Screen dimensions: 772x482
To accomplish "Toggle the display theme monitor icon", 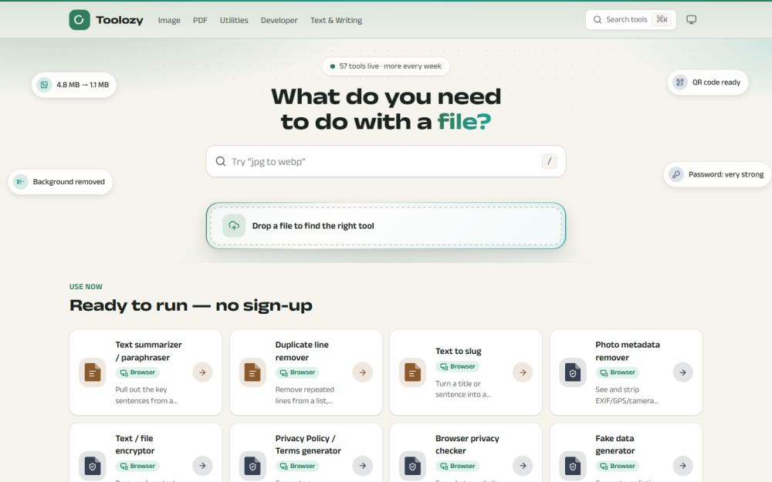I will [691, 20].
